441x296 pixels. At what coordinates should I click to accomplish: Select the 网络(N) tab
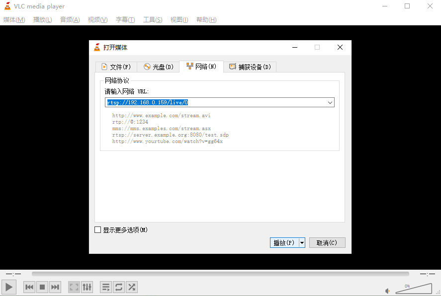[201, 67]
